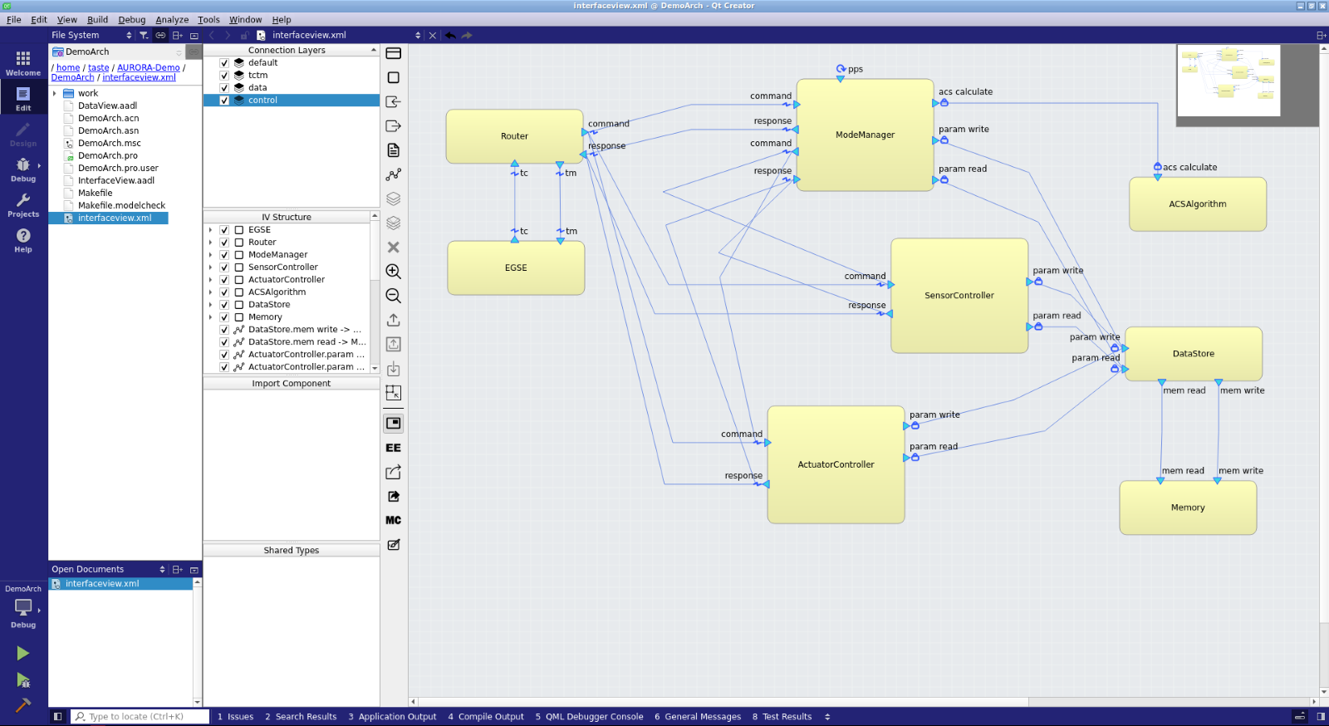Switch to Compile Output pane
Screen dimensions: 1329x726
pyautogui.click(x=486, y=717)
